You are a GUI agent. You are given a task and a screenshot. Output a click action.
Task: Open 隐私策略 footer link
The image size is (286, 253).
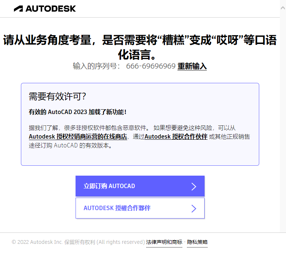(197, 242)
